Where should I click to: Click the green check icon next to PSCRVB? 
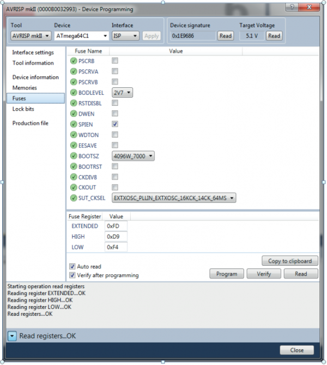(x=74, y=82)
